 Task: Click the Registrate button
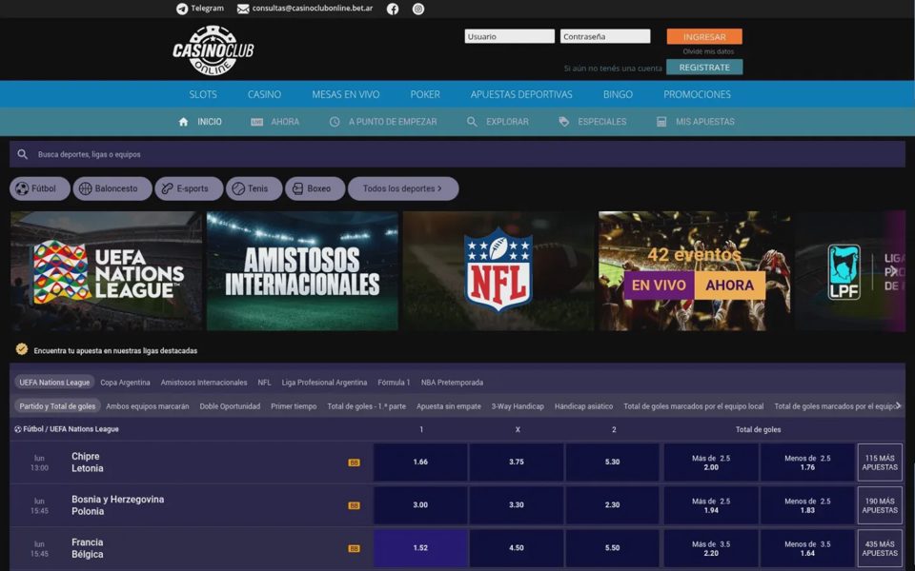(704, 68)
